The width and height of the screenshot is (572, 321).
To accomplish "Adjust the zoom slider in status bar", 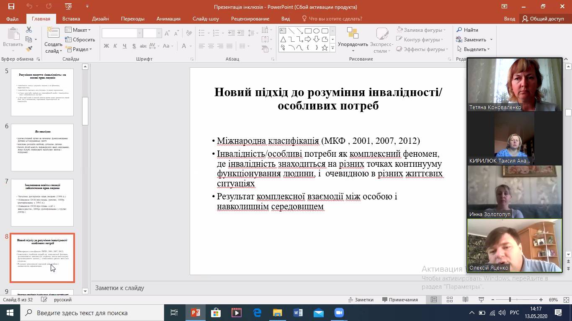I will pyautogui.click(x=510, y=300).
